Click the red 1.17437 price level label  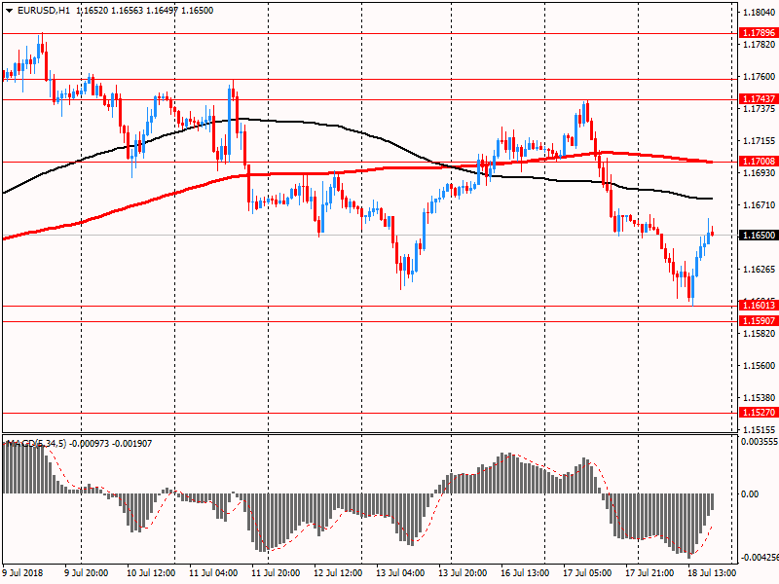point(759,99)
